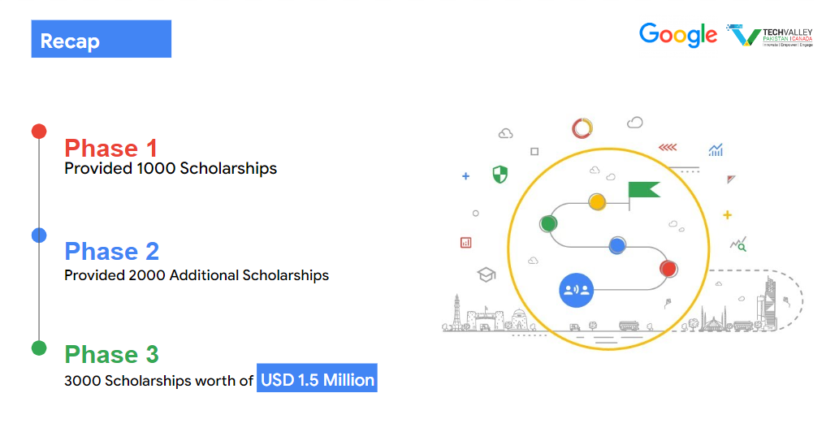This screenshot has width=826, height=432.
Task: Click the Recap title banner
Action: coord(101,40)
